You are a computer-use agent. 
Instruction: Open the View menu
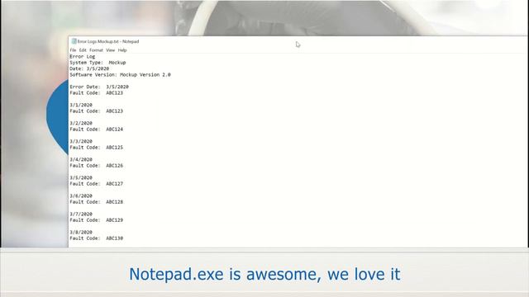point(110,50)
